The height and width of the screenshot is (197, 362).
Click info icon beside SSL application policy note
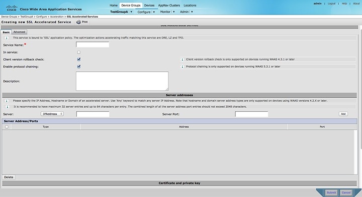(7, 38)
